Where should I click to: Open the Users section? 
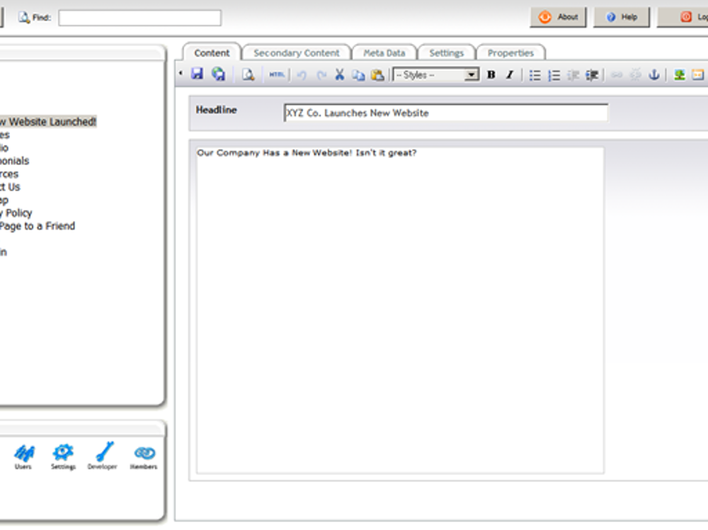coord(23,456)
